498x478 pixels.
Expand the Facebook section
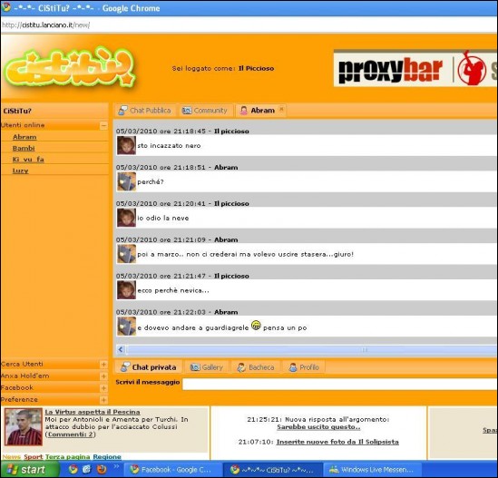pyautogui.click(x=103, y=388)
